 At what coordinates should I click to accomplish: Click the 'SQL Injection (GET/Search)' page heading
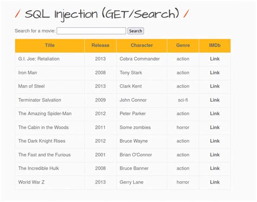click(x=102, y=15)
